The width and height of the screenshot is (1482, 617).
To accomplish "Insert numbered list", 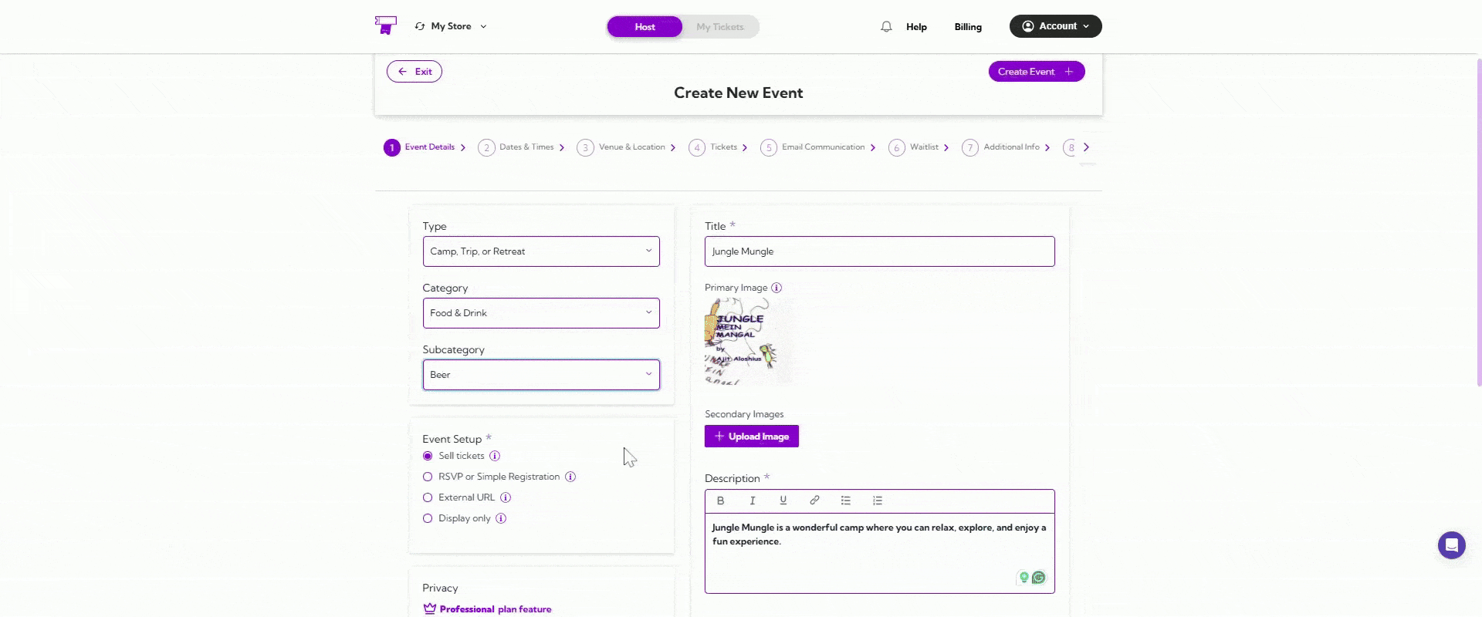I will point(878,501).
